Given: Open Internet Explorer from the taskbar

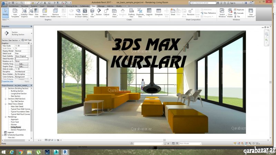Looking at the screenshot, I should point(12,152).
